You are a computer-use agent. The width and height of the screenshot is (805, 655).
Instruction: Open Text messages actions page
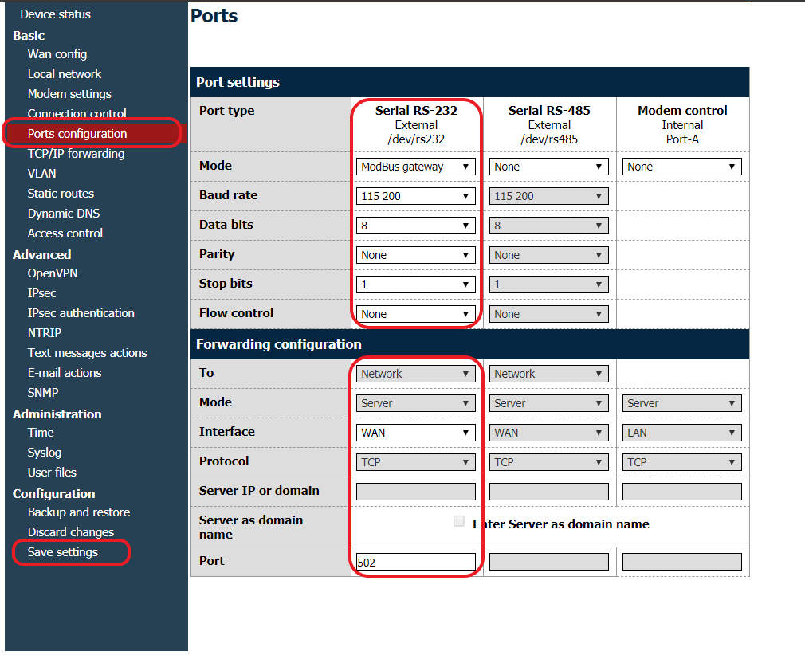(x=88, y=353)
